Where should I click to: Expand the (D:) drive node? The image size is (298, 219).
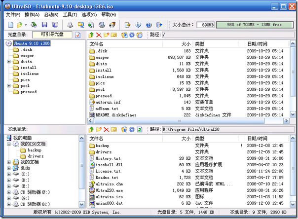coord(9,180)
